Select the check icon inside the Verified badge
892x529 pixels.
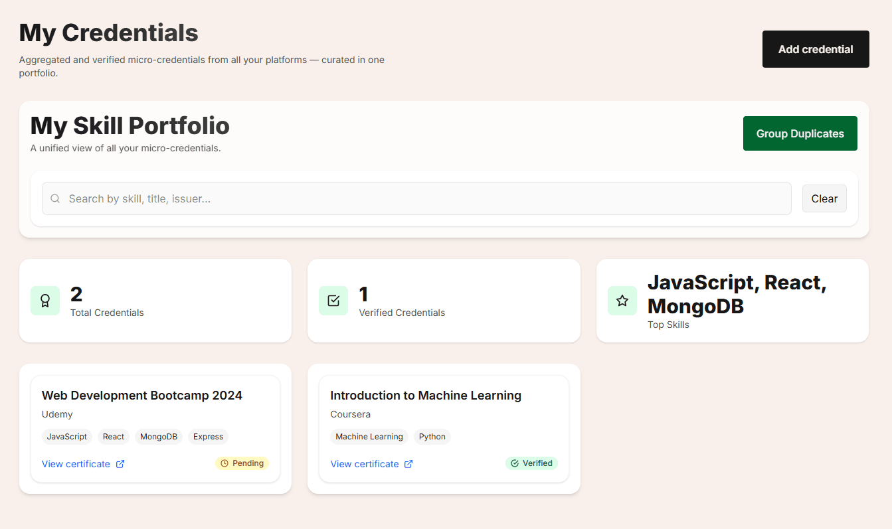pyautogui.click(x=513, y=463)
